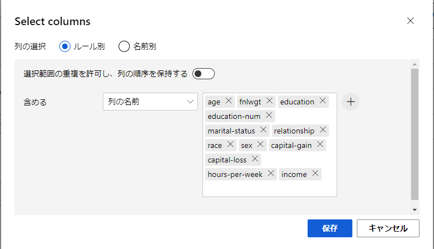Viewport: 434px width, 249px height.
Task: Delete the capital-gain tag
Action: tap(319, 145)
